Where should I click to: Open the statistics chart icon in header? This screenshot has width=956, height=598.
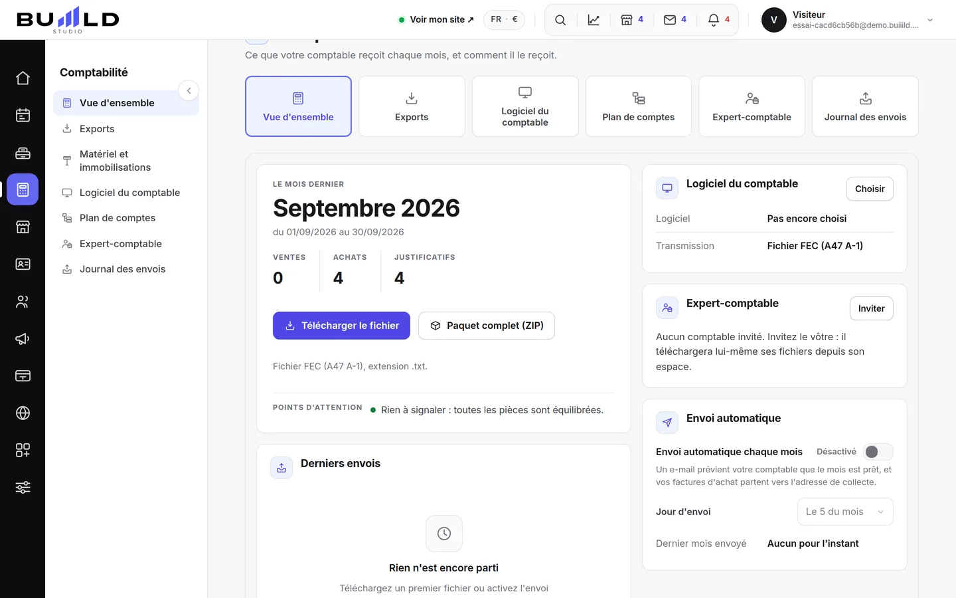point(594,20)
